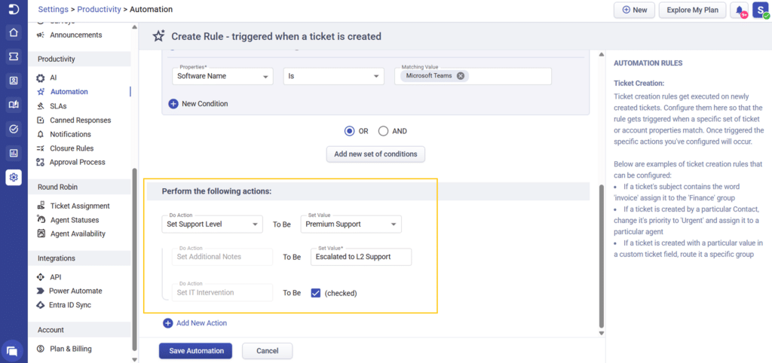Uncheck the Set IT Intervention checkbox

[x=316, y=293]
